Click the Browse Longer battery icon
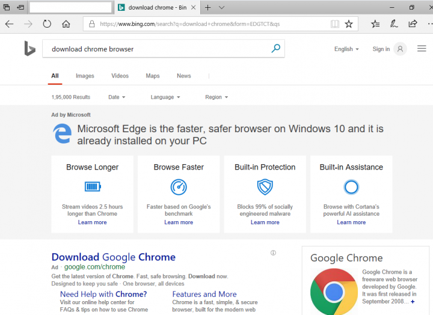The height and width of the screenshot is (315, 433). [93, 186]
